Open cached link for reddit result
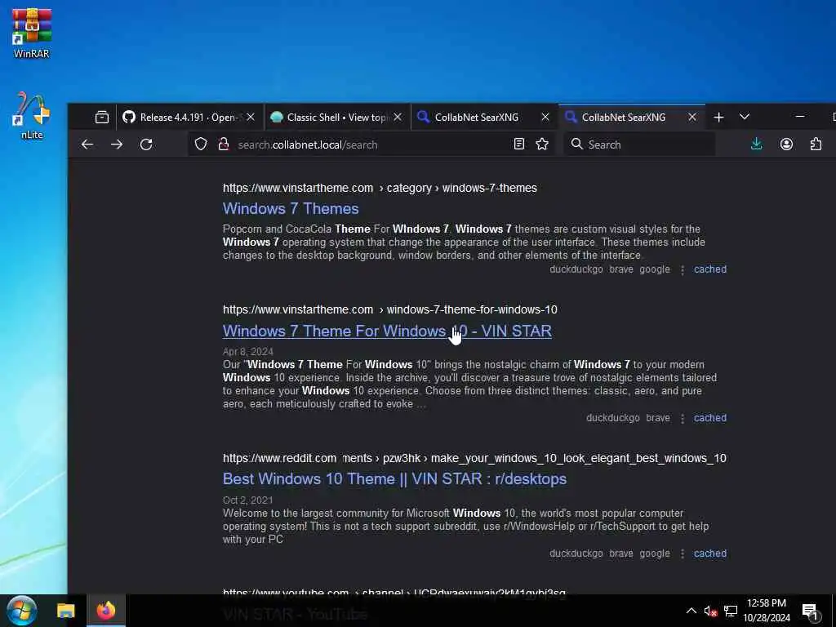836x627 pixels. (x=709, y=554)
